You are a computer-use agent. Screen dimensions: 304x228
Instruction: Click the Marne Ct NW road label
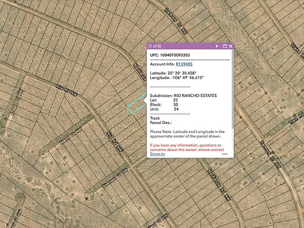click(71, 136)
